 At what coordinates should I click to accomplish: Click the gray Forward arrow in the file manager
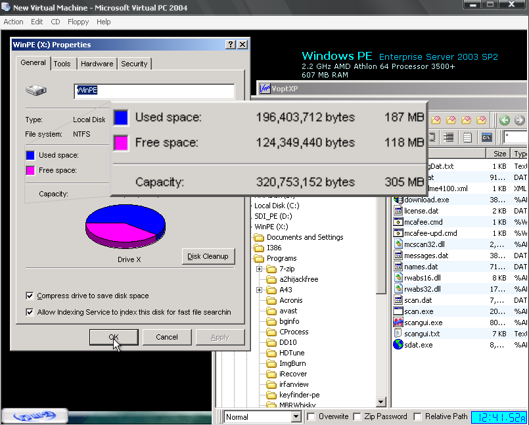coord(520,120)
